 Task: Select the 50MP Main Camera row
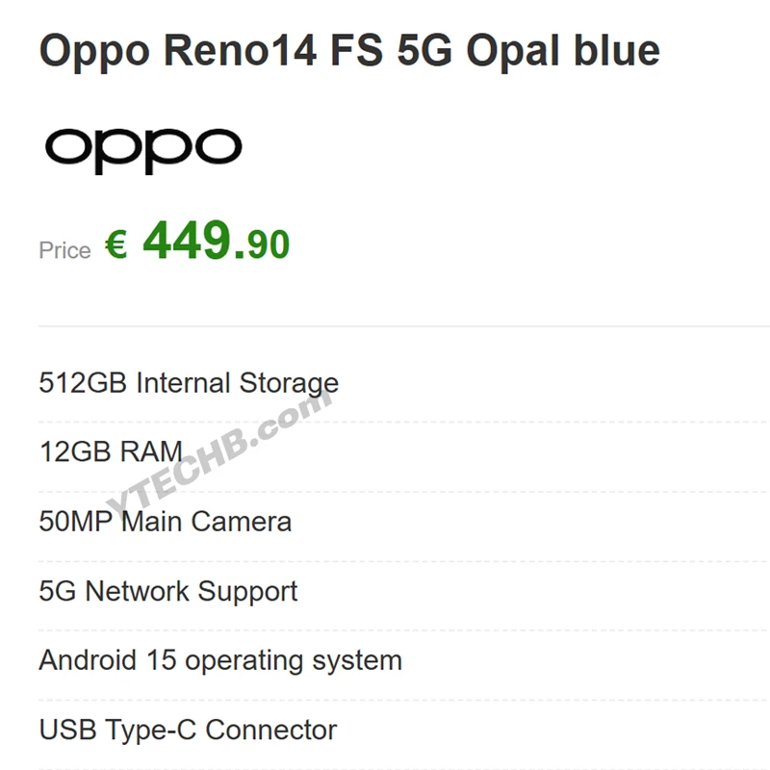tap(165, 522)
